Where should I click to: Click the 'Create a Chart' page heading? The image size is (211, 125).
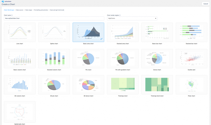[8, 4]
